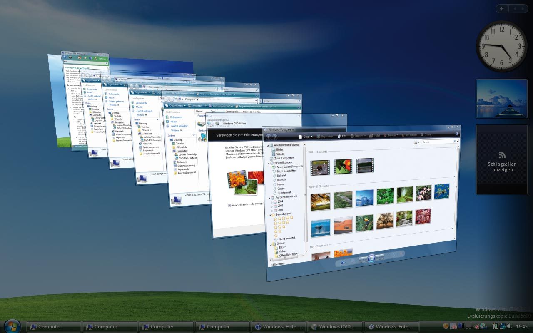Click the next-image button in Fotogalerie controls
Image resolution: width=533 pixels, height=333 pixels.
380,256
